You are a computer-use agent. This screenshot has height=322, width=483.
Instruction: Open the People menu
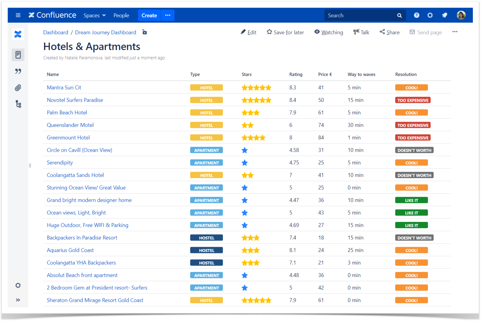click(121, 15)
